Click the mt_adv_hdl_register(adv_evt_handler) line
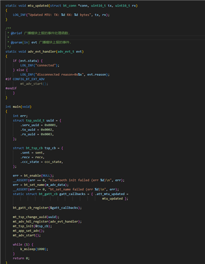The height and width of the screenshot is (264, 205). pos(47,222)
